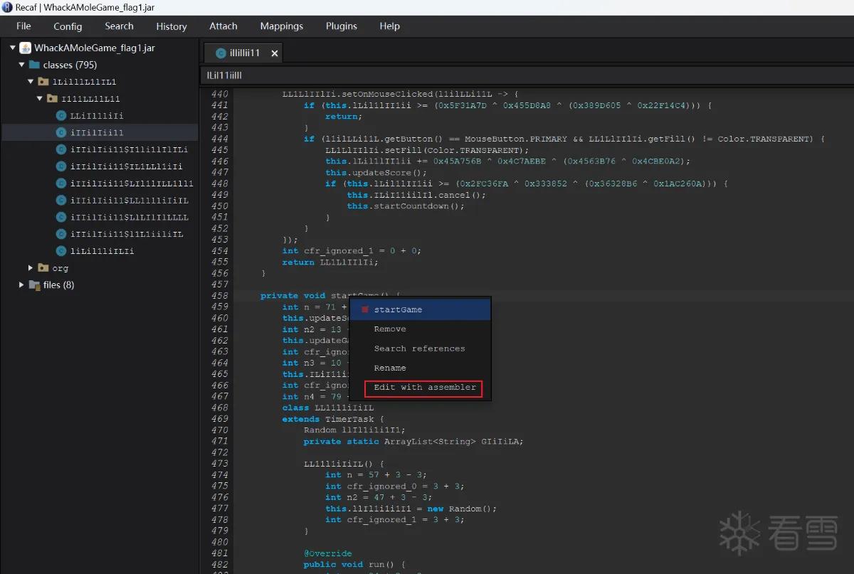Click the jar file icon beside WhackAMoleGame_flag1.jar
Screen dimensions: 854x574
click(26, 48)
